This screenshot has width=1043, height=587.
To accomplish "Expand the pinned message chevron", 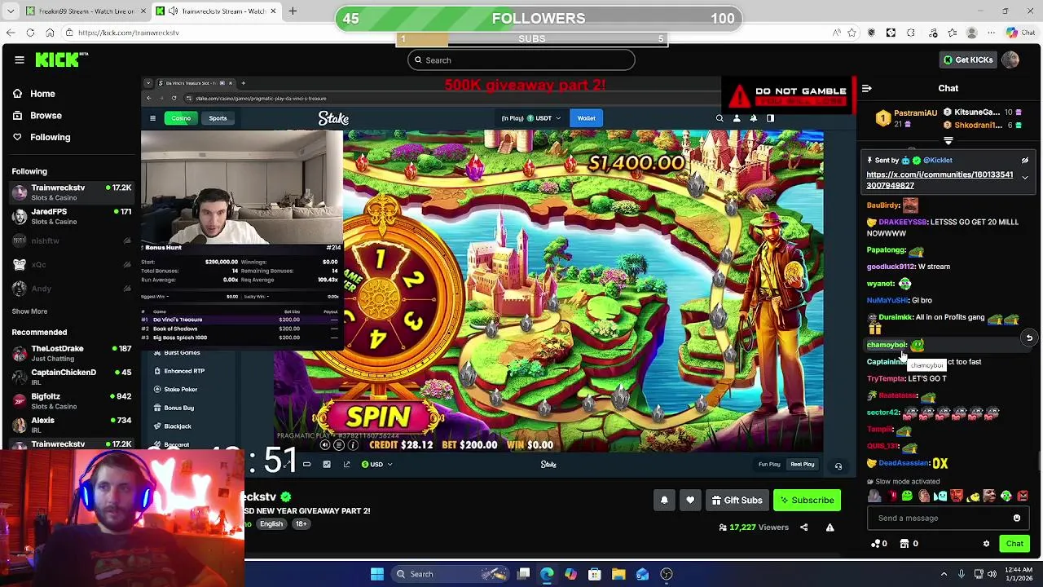I will [1025, 178].
